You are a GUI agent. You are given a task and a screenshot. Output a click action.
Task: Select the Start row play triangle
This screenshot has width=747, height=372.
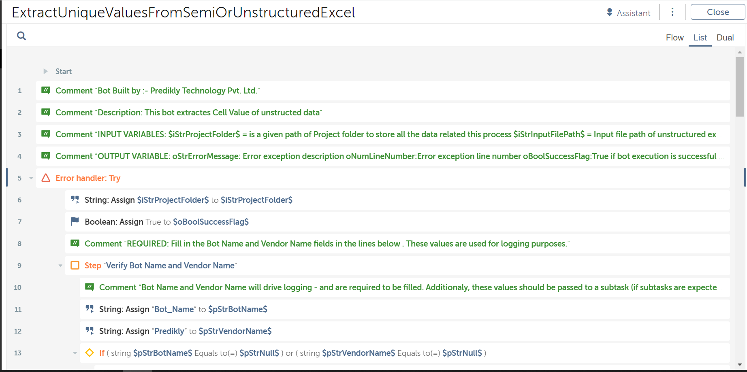46,71
